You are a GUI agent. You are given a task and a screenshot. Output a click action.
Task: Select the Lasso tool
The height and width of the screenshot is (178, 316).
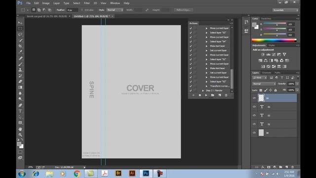click(x=20, y=35)
